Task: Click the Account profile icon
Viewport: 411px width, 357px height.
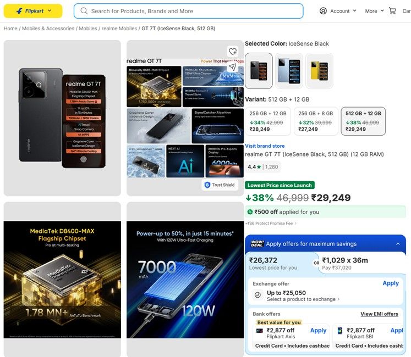Action: click(323, 11)
